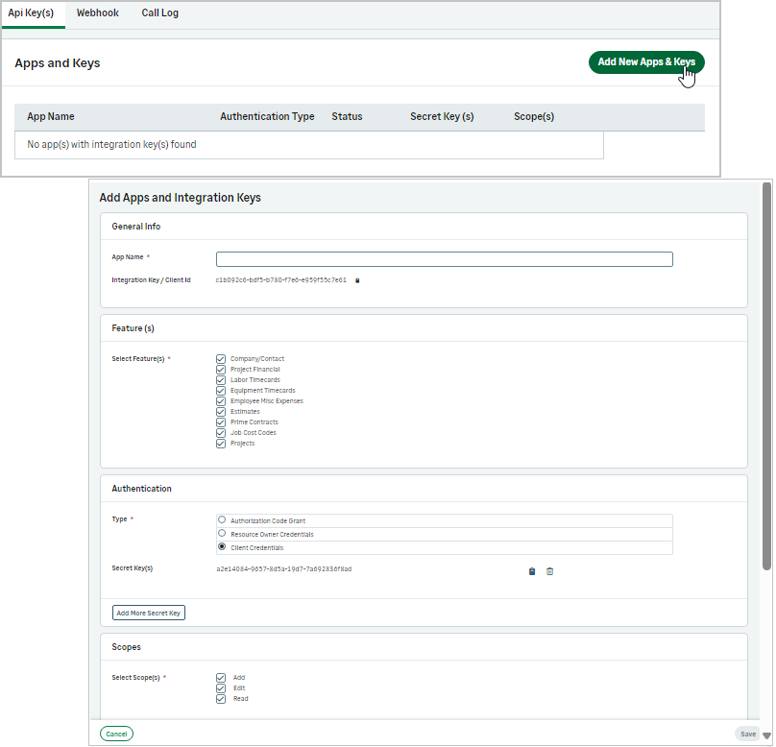Image resolution: width=776 pixels, height=747 pixels.
Task: Select Authorization Code Grant type
Action: point(222,520)
